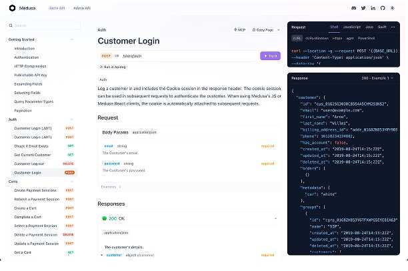Open the Twitter icon link
The height and width of the screenshot is (271, 408).
click(363, 8)
